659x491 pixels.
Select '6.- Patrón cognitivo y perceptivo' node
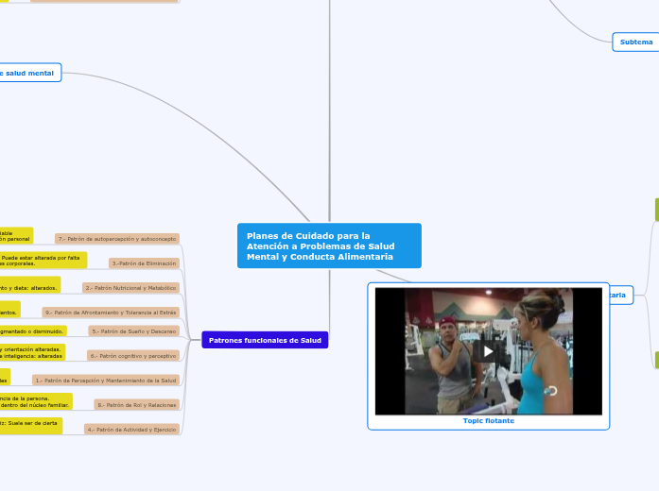[x=132, y=356]
